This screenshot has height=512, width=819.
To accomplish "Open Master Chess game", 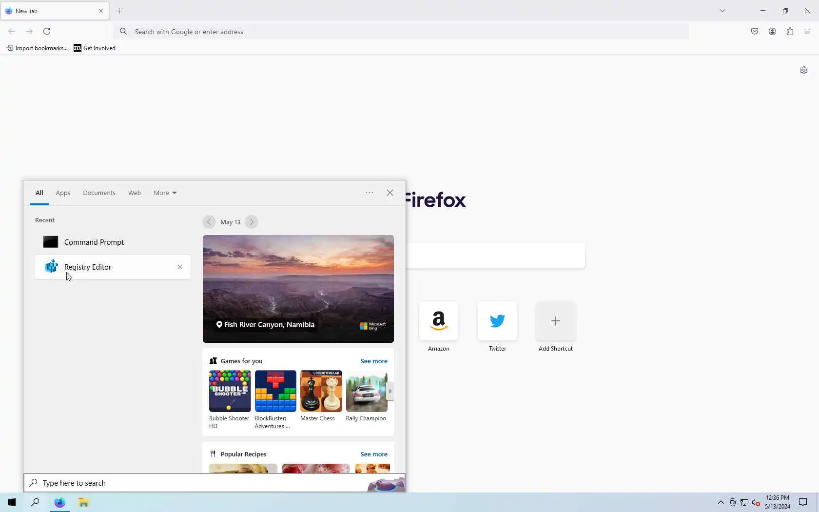I will pos(321,396).
